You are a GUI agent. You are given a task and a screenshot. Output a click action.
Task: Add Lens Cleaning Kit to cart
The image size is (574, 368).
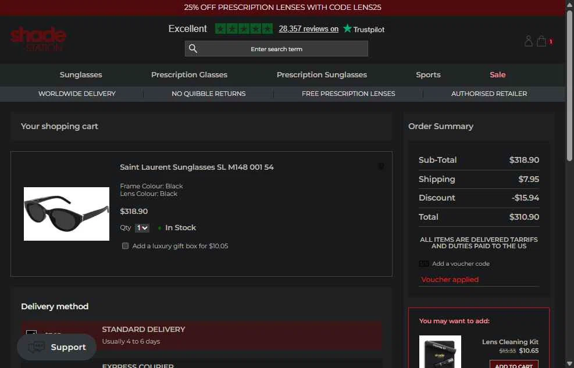click(x=514, y=365)
